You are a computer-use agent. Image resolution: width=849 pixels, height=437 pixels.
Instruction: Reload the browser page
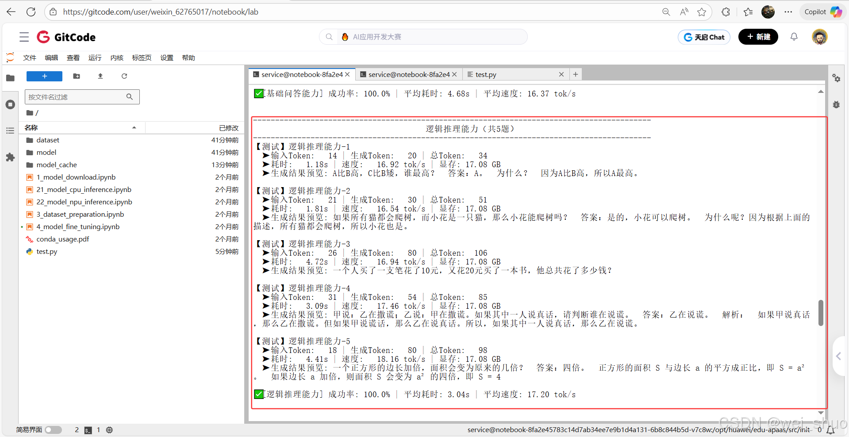[31, 12]
